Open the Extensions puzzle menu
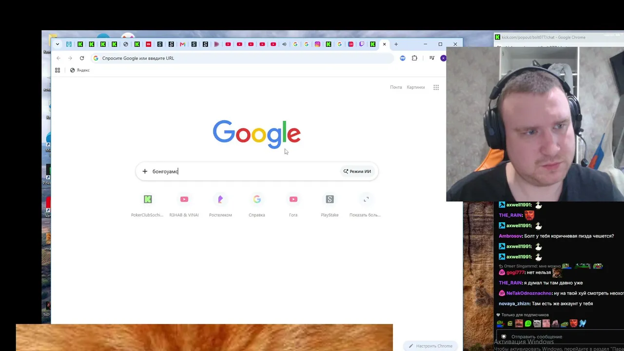 (414, 58)
